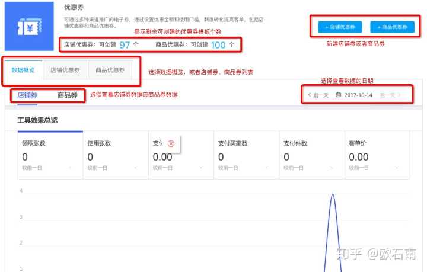This screenshot has width=427, height=272.
Task: Select the 支付件数 metric card
Action: pyautogui.click(x=311, y=155)
